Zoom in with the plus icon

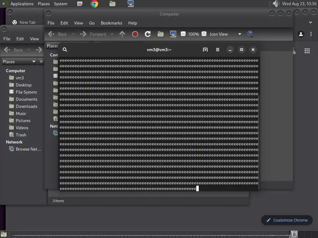(x=204, y=34)
